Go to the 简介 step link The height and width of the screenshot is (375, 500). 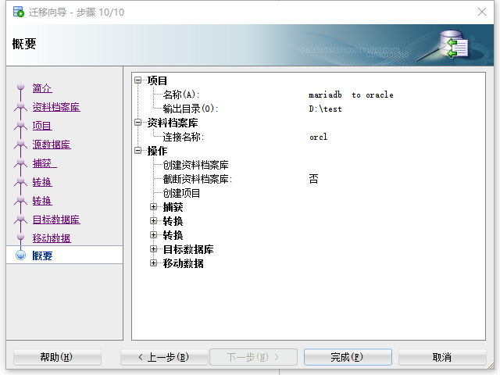click(x=42, y=88)
